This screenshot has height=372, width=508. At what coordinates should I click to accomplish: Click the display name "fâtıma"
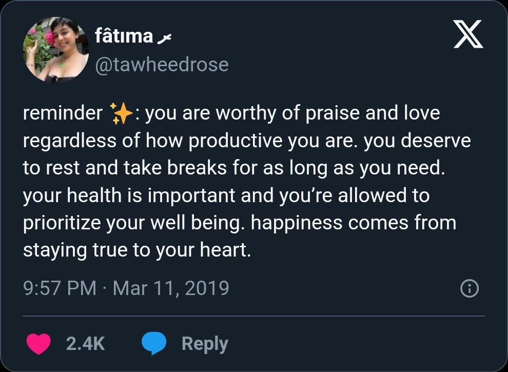pyautogui.click(x=124, y=36)
